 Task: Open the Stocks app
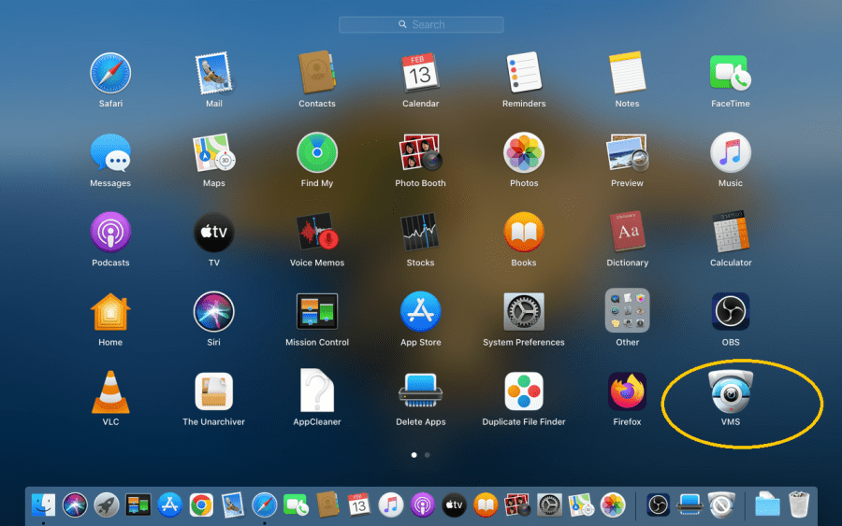coord(420,233)
